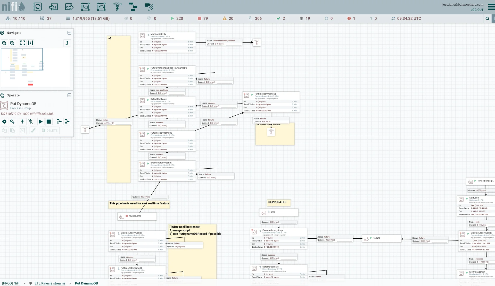Screen dimensions: 495x286
Task: Navigate to [PROD] NiFi breadcrumb root
Action: (x=11, y=283)
